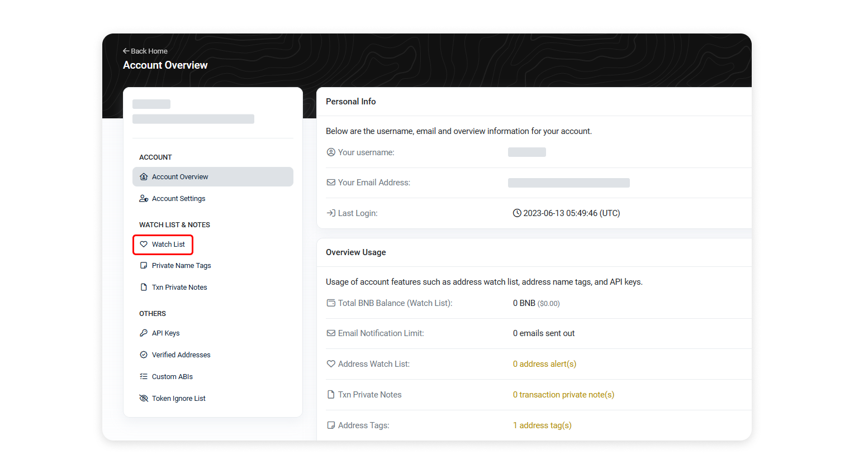Screen dimensions: 854x474
Task: Click the last login timestamp 2023-06-13 05:49:46
Action: (571, 213)
